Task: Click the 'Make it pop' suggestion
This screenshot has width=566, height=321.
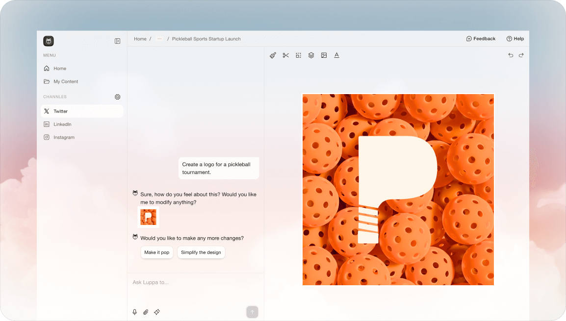Action: (x=157, y=252)
